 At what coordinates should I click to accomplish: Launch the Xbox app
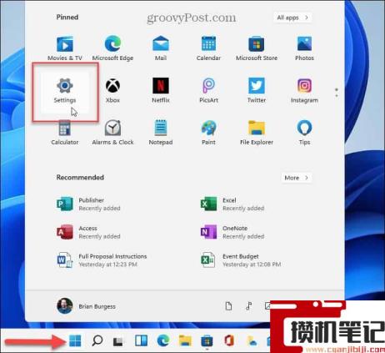click(112, 90)
